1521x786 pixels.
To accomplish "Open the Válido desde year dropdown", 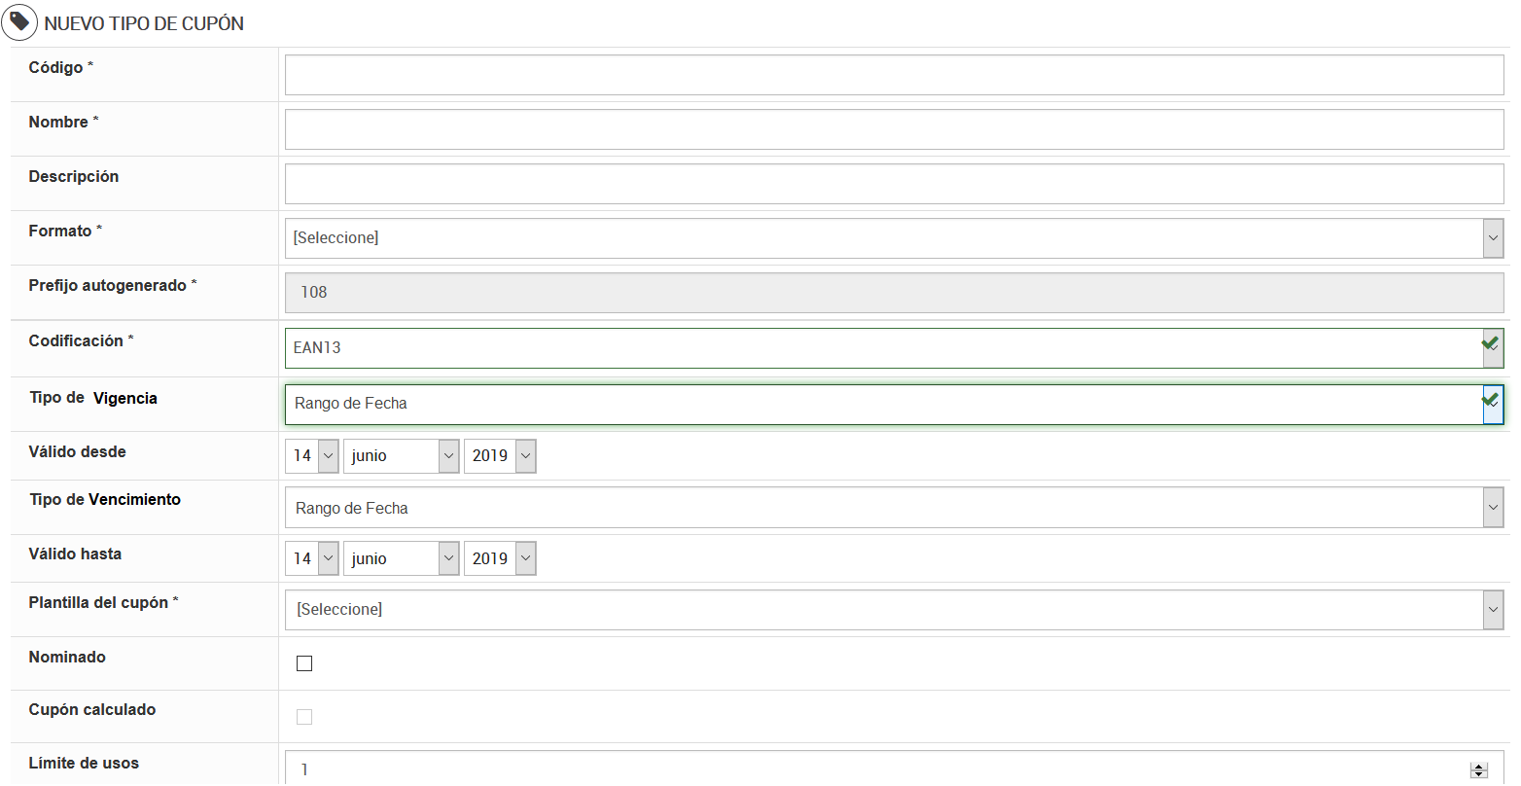I will 500,455.
